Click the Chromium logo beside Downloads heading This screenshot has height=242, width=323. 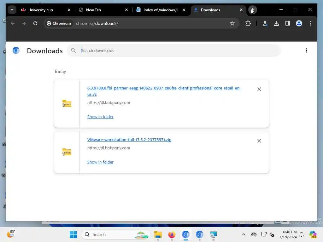point(16,50)
